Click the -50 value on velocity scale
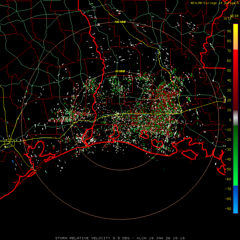 [x=228, y=169]
